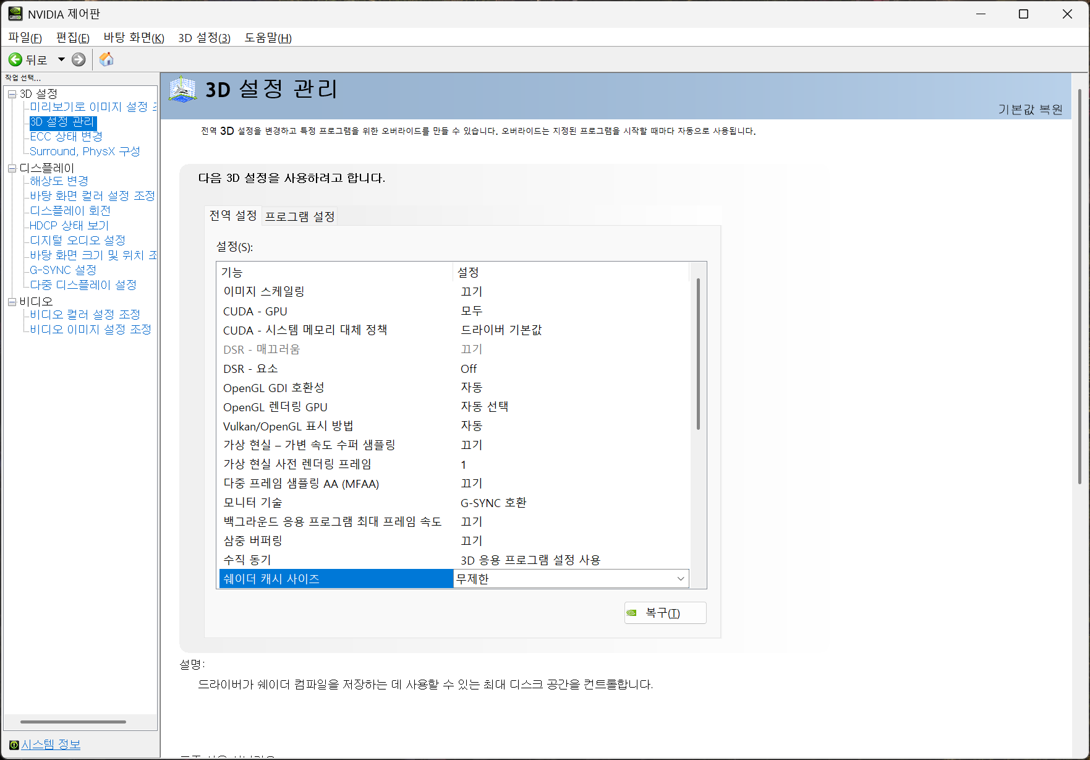Image resolution: width=1090 pixels, height=760 pixels.
Task: Click the task tree horizontal scrollbar
Action: [x=73, y=722]
